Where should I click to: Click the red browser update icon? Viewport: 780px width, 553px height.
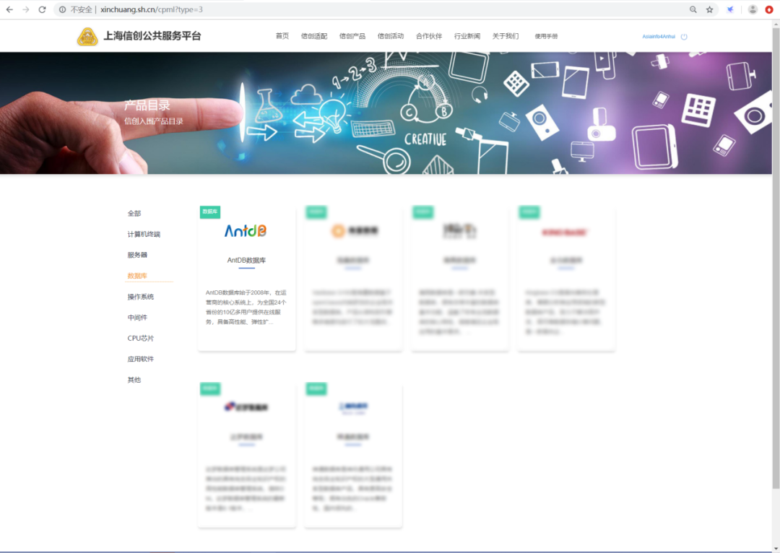click(x=769, y=9)
